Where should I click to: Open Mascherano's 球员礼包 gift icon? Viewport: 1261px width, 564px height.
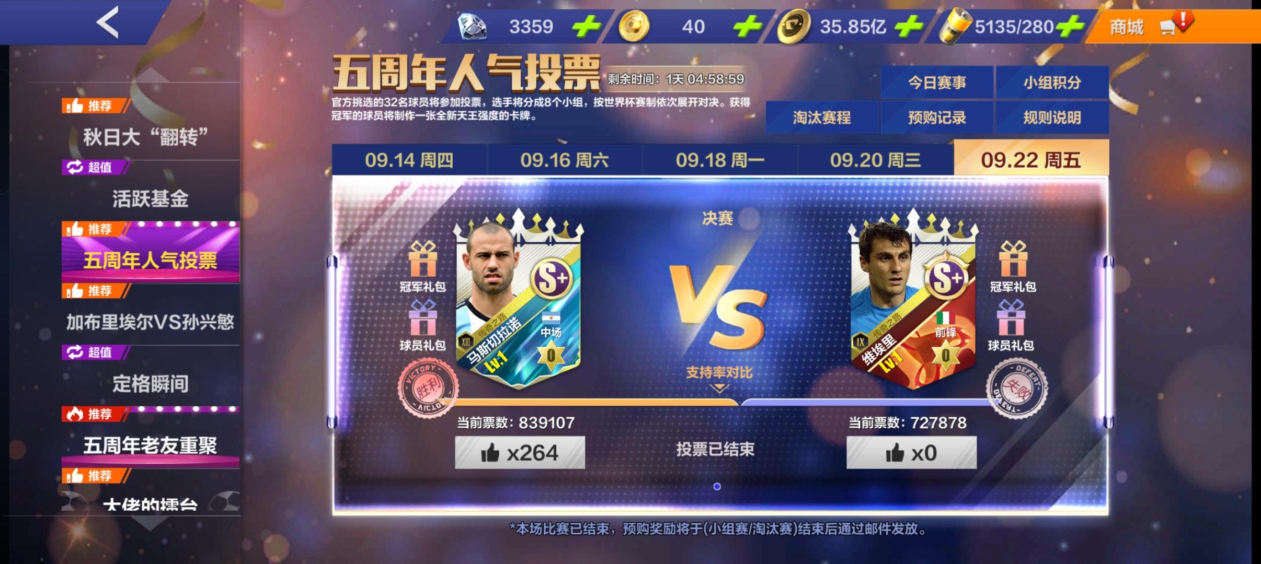pos(422,318)
